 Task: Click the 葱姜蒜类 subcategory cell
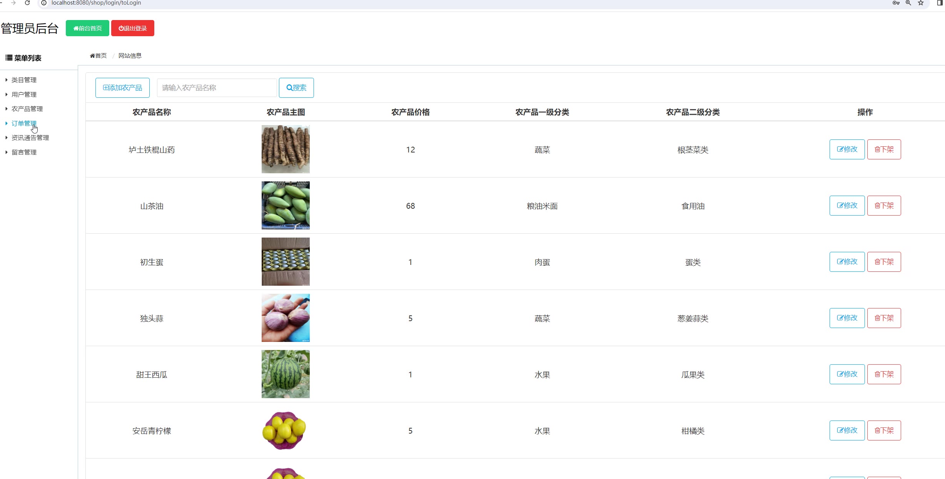point(693,318)
